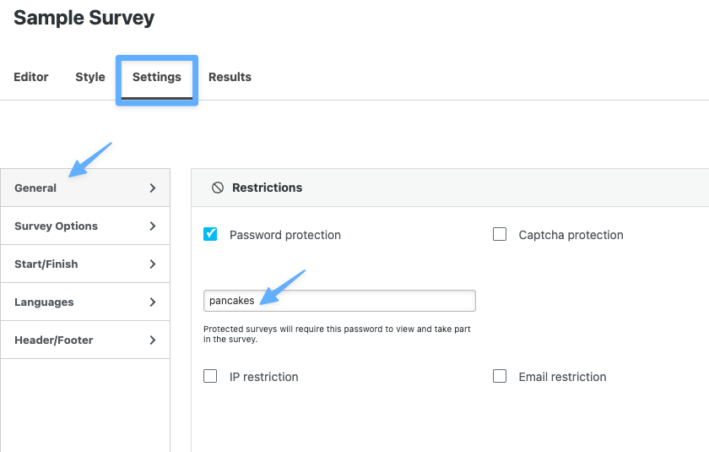Select Header/Footer in the sidebar
Image resolution: width=709 pixels, height=452 pixels.
(x=54, y=340)
